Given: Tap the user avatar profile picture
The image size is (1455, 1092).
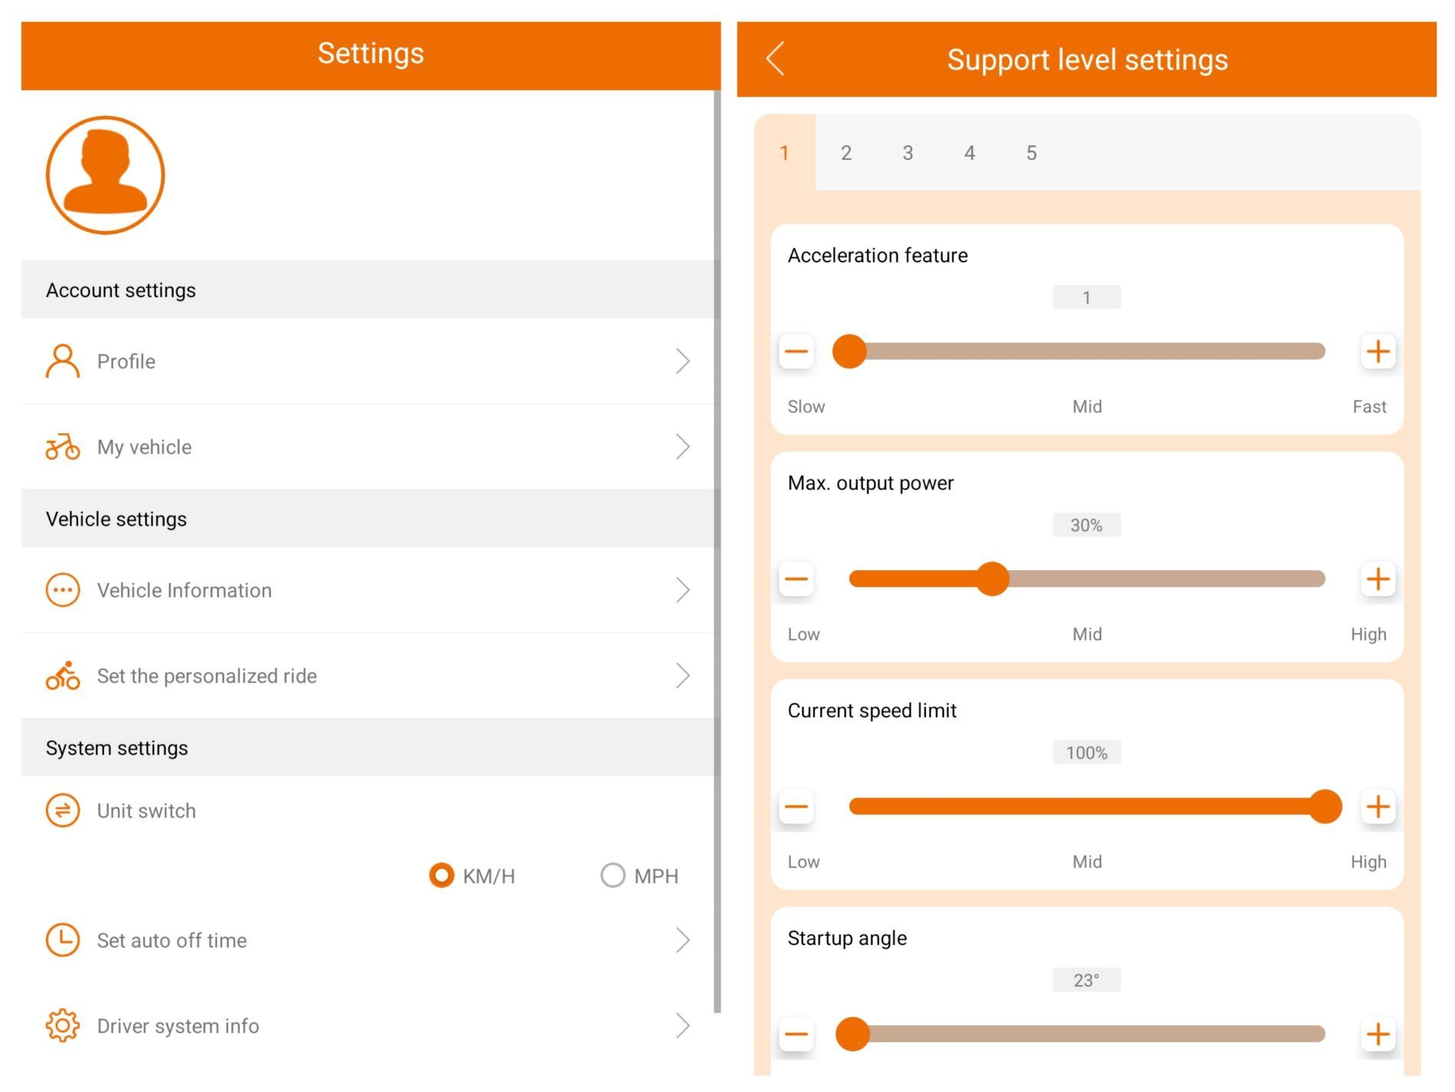Looking at the screenshot, I should pos(105,175).
